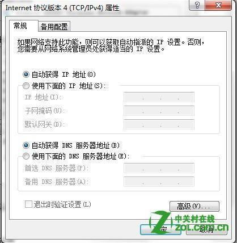Click the 退出时验证设置 label text

pos(62,204)
